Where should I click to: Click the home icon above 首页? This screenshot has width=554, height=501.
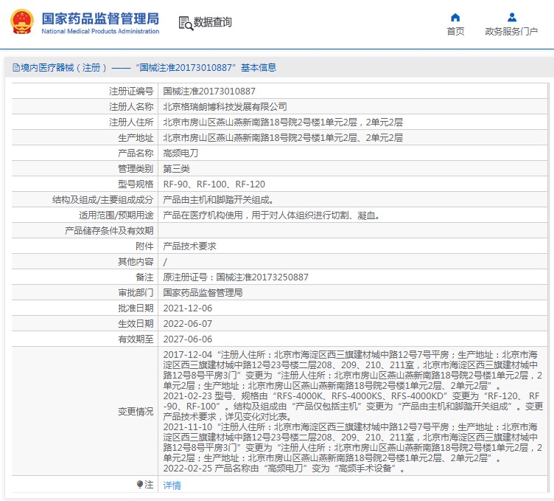(x=455, y=17)
